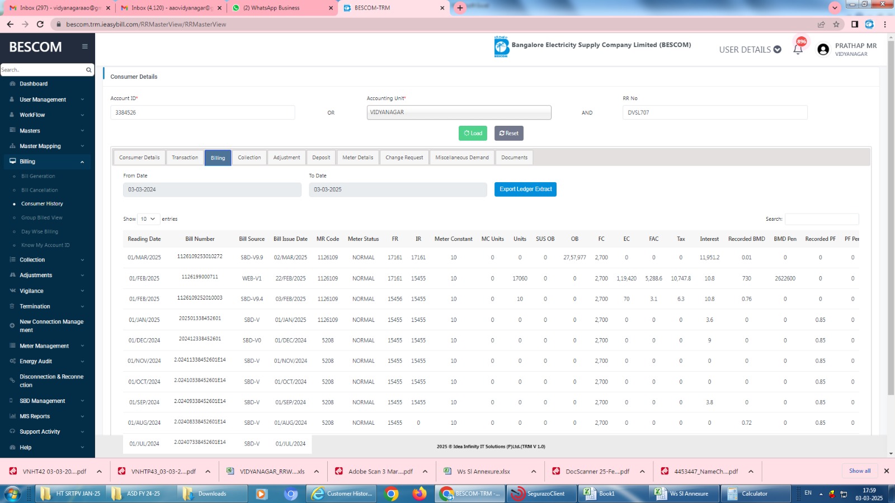Reload the browser page

point(40,24)
